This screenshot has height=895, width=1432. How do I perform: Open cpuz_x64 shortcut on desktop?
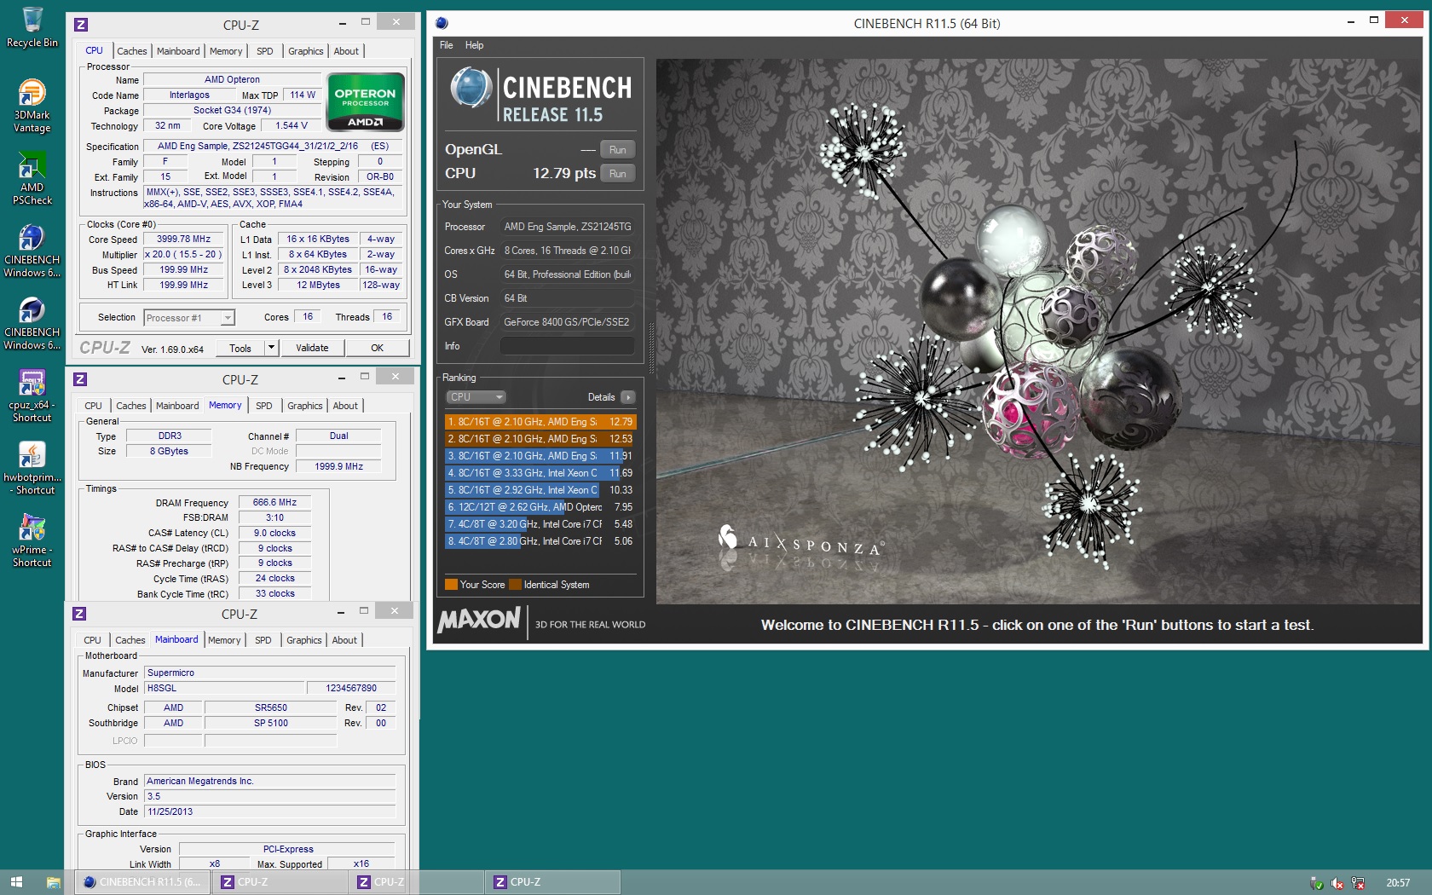32,396
